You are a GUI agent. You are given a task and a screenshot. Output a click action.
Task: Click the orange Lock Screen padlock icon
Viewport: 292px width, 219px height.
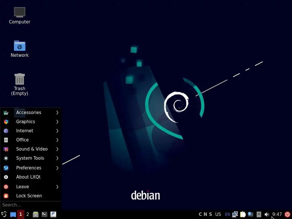pos(6,196)
